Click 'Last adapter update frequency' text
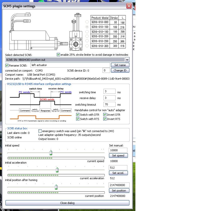Image resolution: width=211 pixels, height=211 pixels. click(69, 135)
